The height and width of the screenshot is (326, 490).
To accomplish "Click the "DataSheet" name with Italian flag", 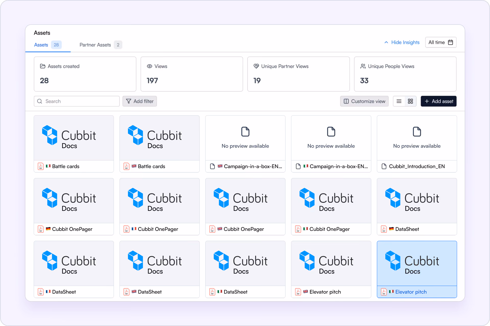I will pyautogui.click(x=236, y=292).
